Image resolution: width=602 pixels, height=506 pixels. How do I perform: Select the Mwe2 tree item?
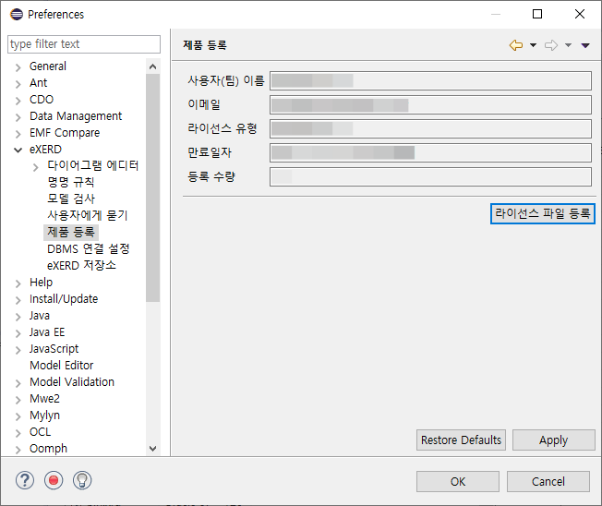(x=44, y=399)
